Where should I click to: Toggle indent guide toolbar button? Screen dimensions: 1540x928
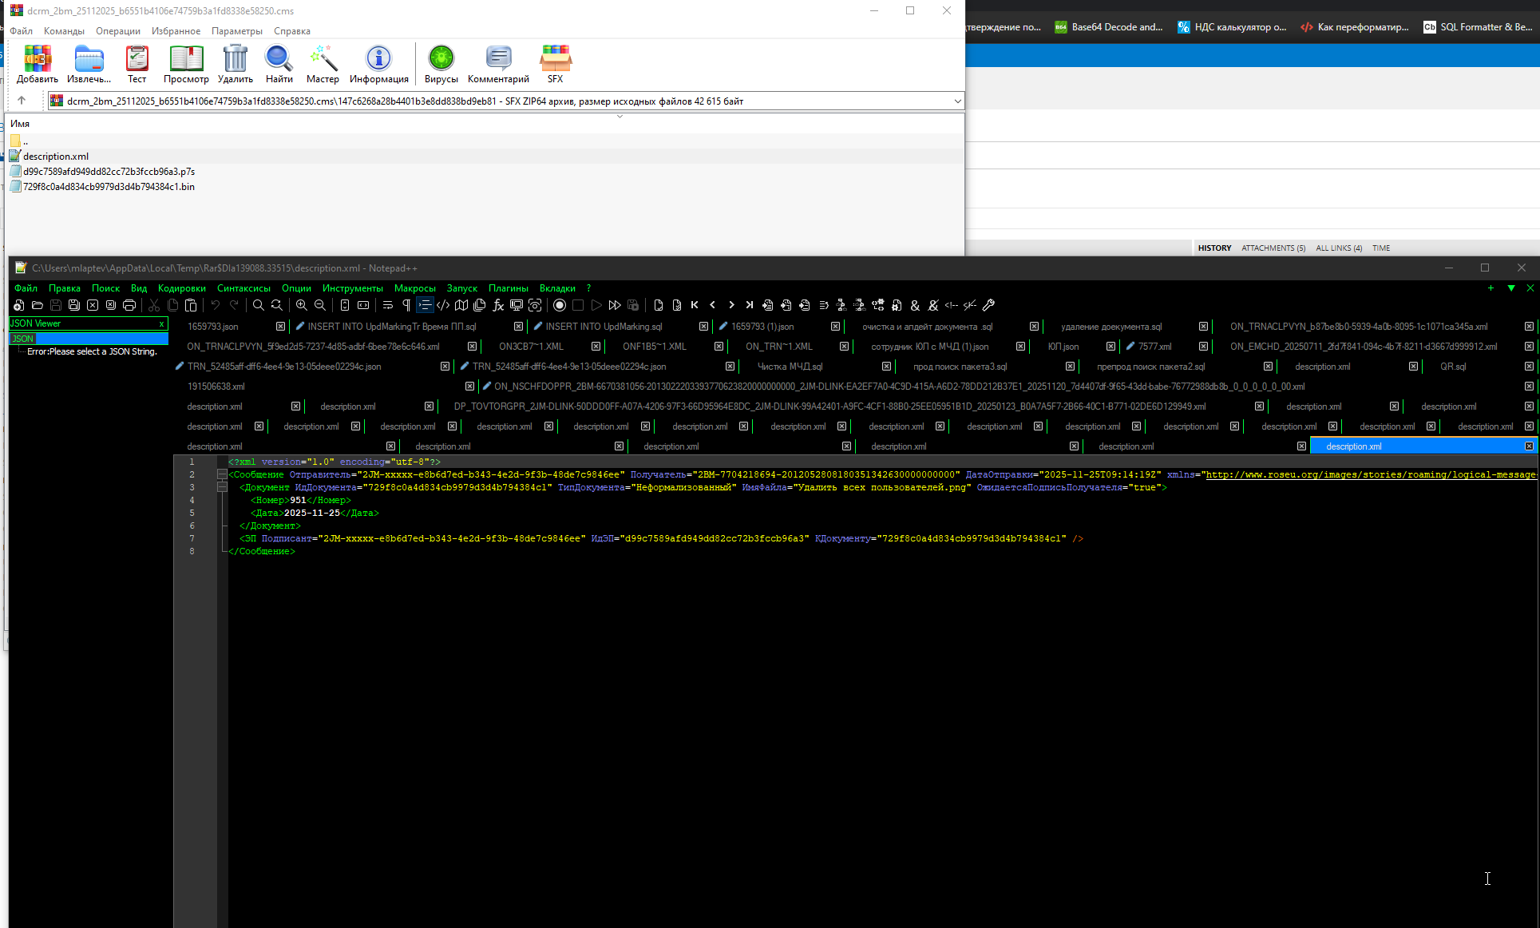click(x=425, y=305)
